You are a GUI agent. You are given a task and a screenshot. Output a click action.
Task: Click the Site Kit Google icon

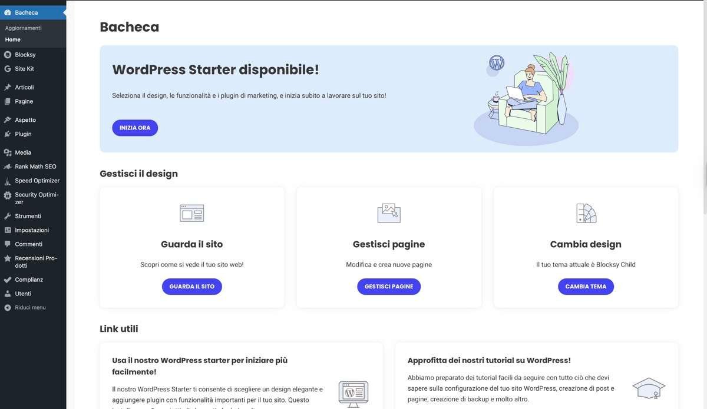pyautogui.click(x=8, y=69)
